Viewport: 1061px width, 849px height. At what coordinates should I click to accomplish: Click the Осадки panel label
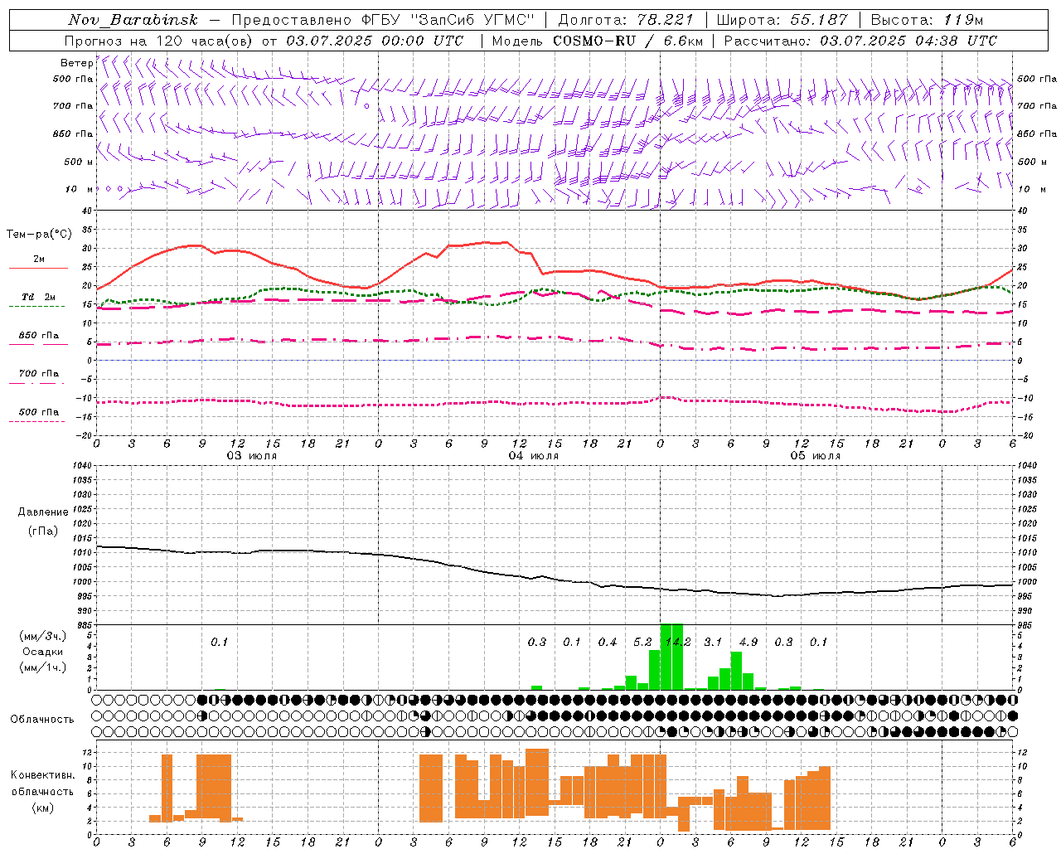(42, 652)
